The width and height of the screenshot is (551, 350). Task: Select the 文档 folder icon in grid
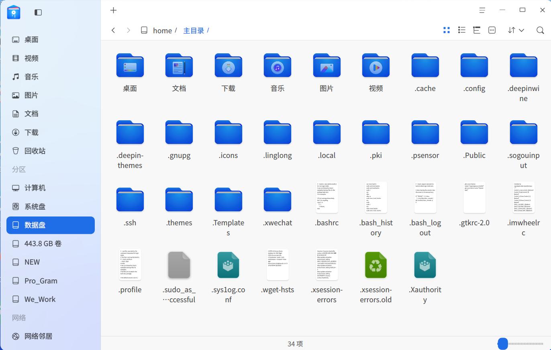click(179, 65)
